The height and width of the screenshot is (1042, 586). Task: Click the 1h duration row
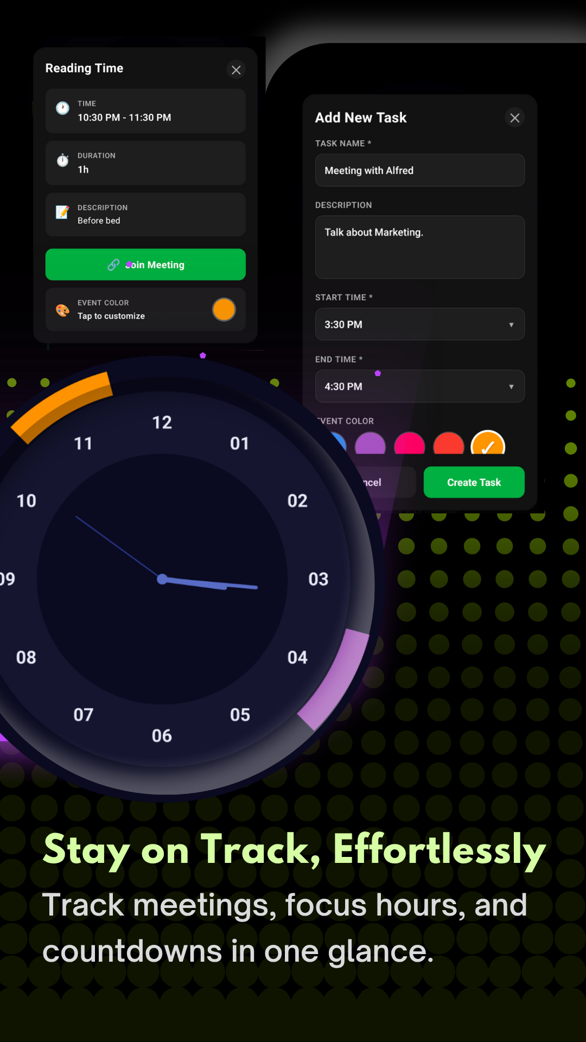(x=145, y=163)
